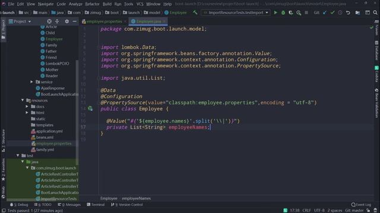Open Event Log
Viewport: 380px width, 213px height.
[x=361, y=205]
